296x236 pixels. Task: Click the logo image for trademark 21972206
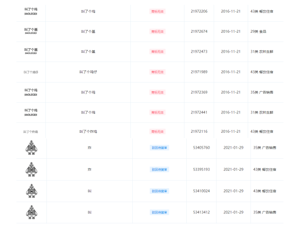(x=31, y=11)
